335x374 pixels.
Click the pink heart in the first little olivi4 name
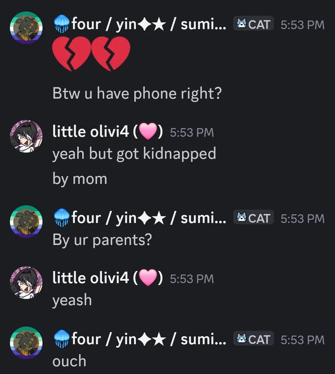point(148,131)
